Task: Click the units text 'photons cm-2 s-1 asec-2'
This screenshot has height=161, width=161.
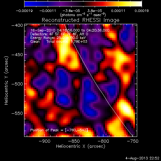Action: point(83,15)
